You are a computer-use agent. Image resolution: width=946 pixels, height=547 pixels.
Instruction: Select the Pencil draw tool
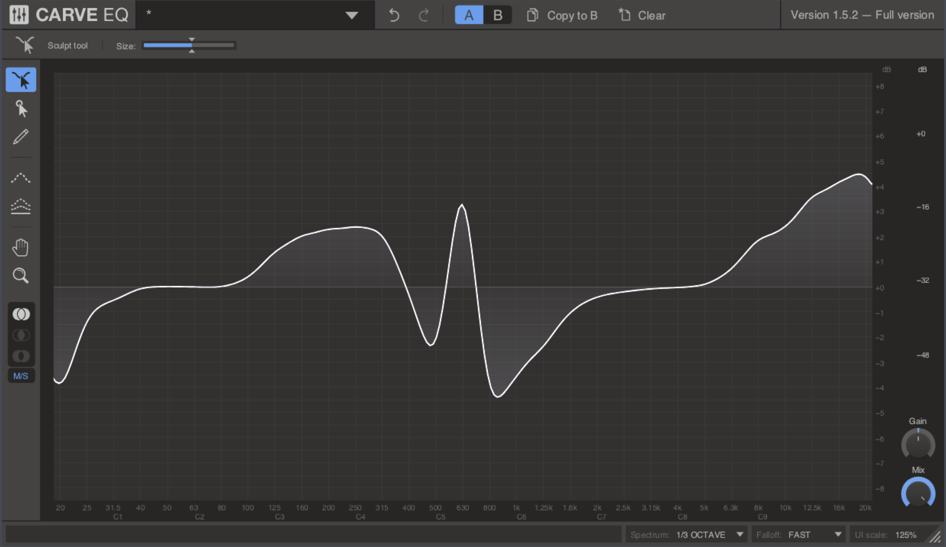[x=21, y=137]
